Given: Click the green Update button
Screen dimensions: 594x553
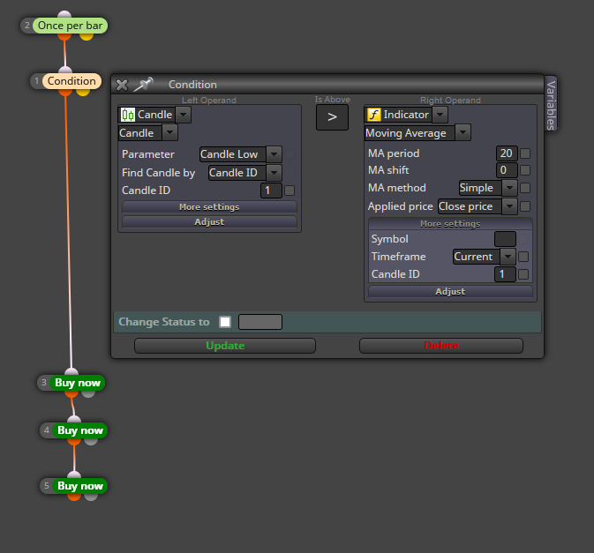Looking at the screenshot, I should point(225,346).
